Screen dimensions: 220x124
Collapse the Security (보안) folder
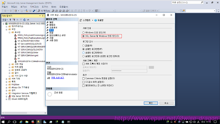pyautogui.click(x=6, y=29)
